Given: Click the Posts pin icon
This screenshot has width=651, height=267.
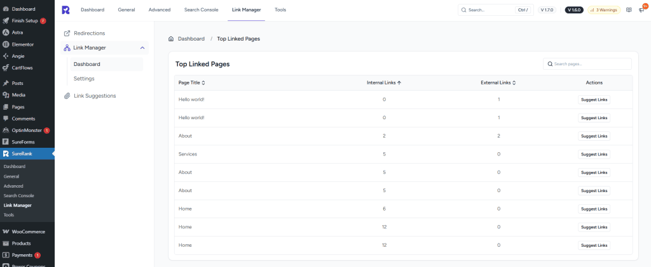Looking at the screenshot, I should coord(6,83).
